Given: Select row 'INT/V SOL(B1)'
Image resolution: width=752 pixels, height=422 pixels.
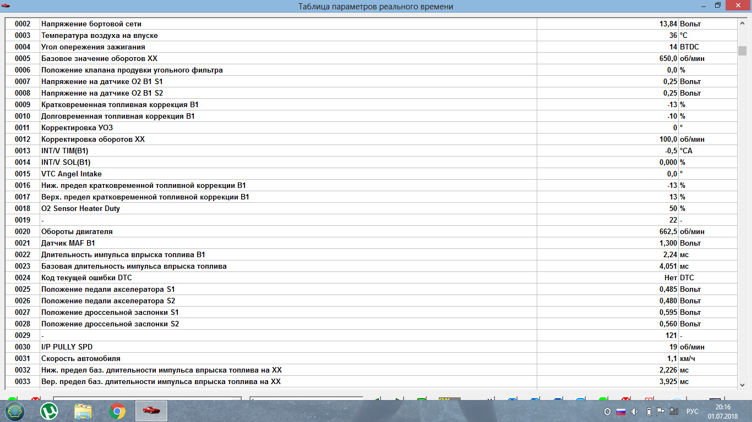Looking at the screenshot, I should coord(371,163).
